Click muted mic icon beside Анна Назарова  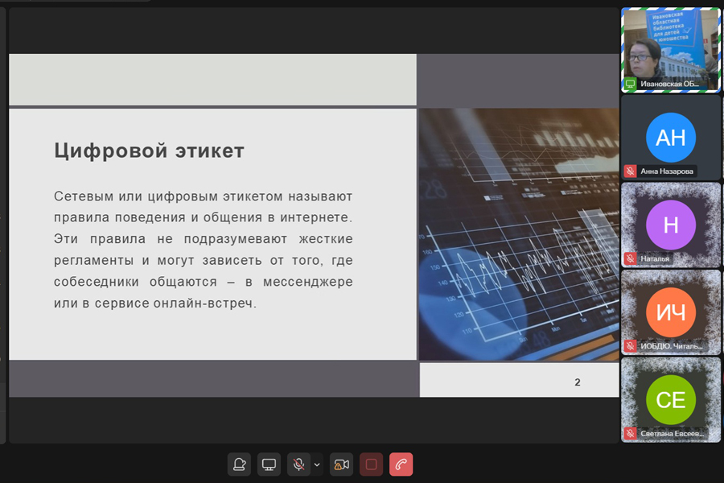click(x=630, y=171)
